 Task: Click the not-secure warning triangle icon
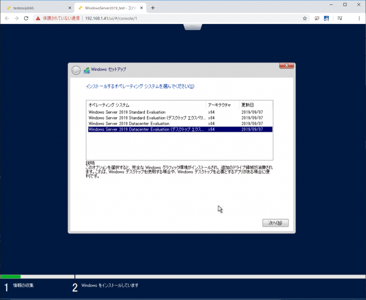pos(38,18)
